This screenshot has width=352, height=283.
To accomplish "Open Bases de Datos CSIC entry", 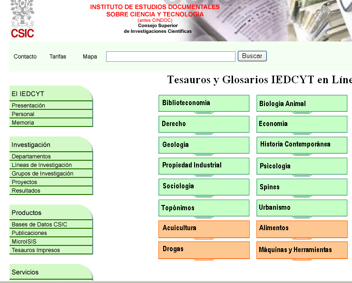I will coord(51,224).
